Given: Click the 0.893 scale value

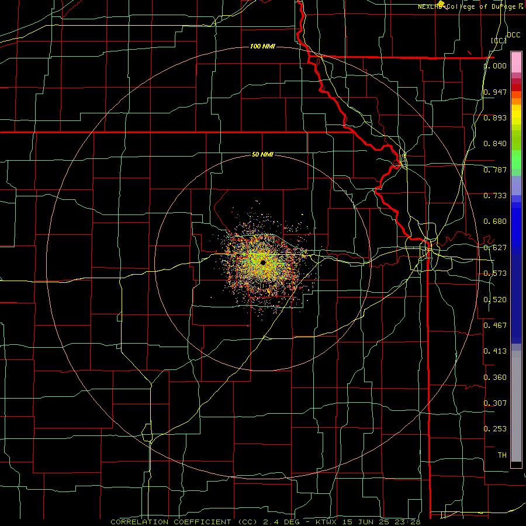Looking at the screenshot, I should click(x=495, y=117).
